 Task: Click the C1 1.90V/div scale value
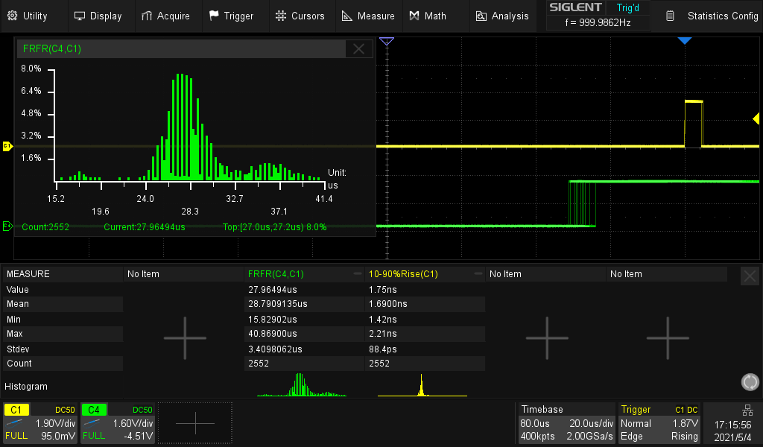coord(55,424)
